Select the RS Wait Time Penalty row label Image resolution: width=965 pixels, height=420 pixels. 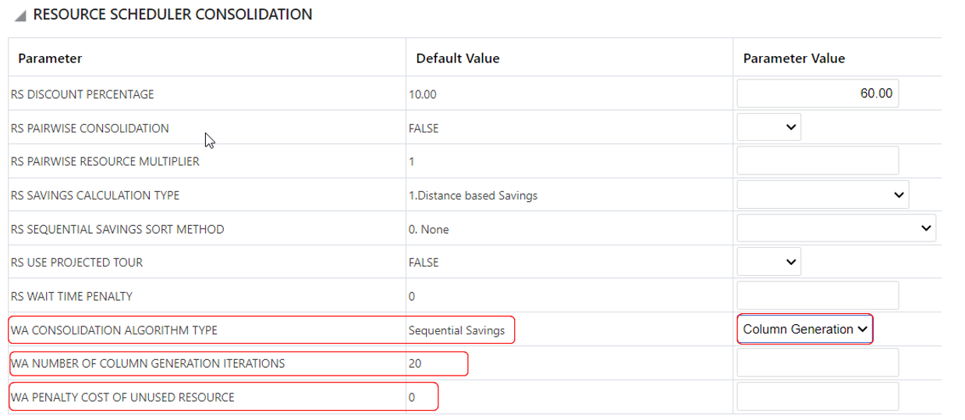point(72,296)
